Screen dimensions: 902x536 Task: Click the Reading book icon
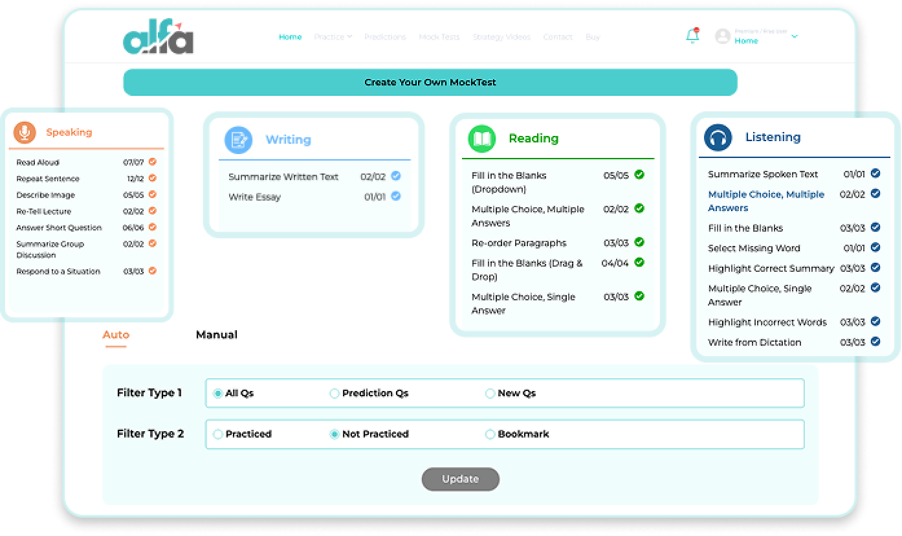click(482, 139)
